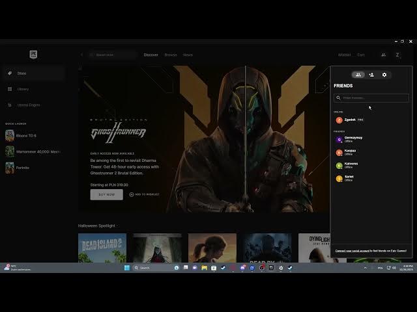Launch Fortnite from Quick Launch

point(33,168)
